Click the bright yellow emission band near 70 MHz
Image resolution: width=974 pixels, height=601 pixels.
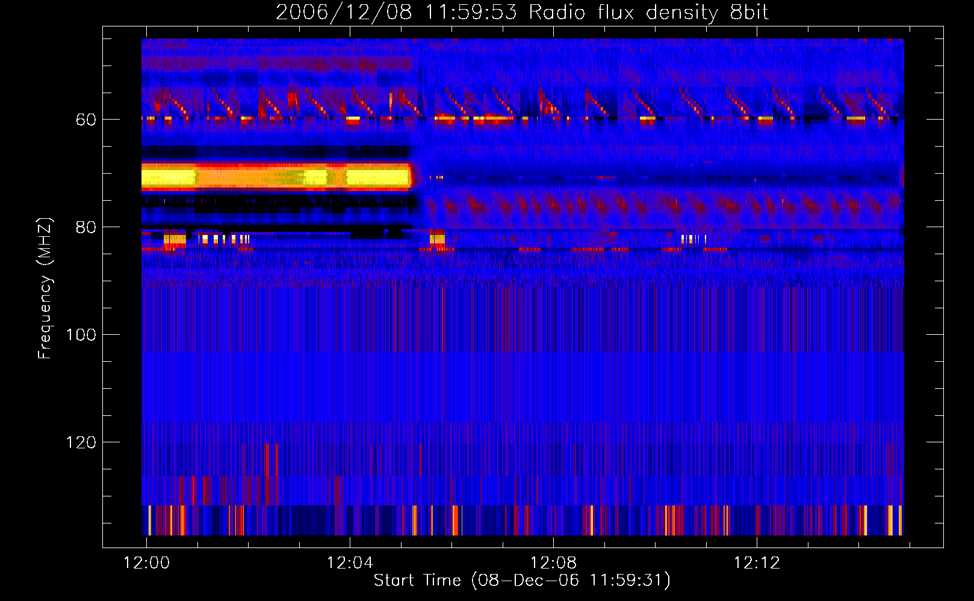[276, 177]
